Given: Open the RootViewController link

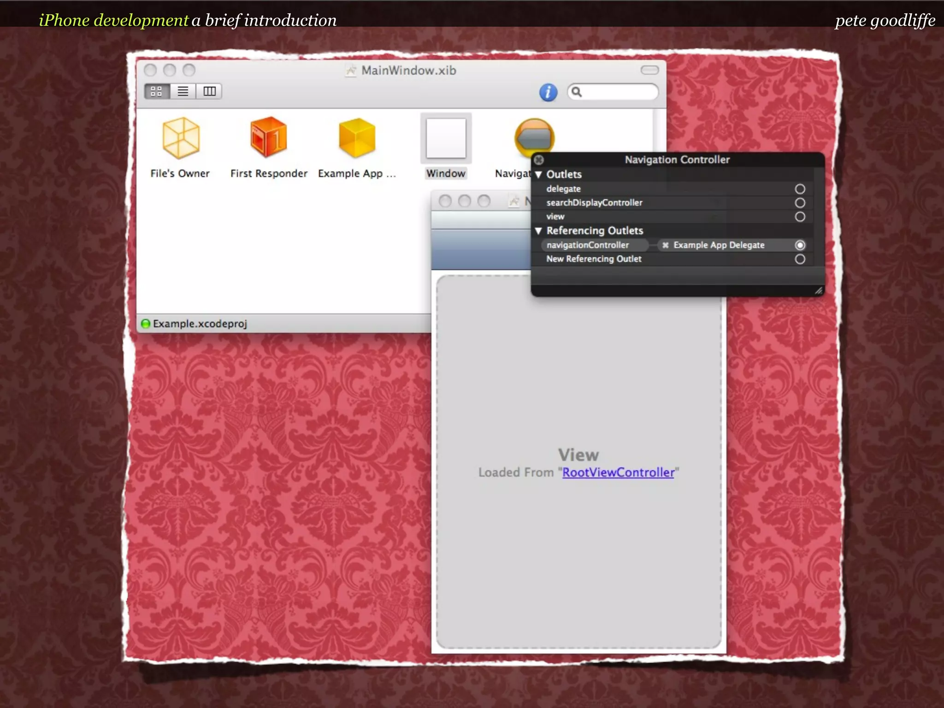Looking at the screenshot, I should tap(618, 472).
